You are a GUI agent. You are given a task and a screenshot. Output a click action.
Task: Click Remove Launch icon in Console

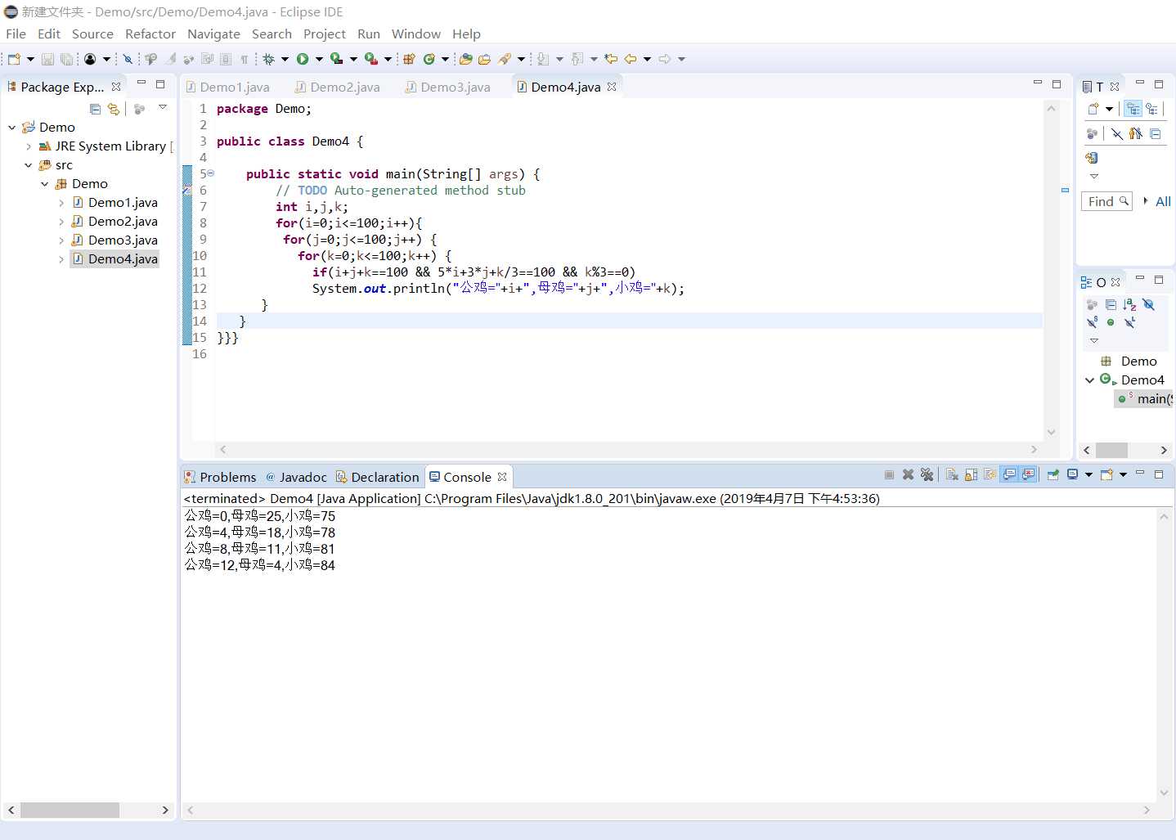pos(908,474)
